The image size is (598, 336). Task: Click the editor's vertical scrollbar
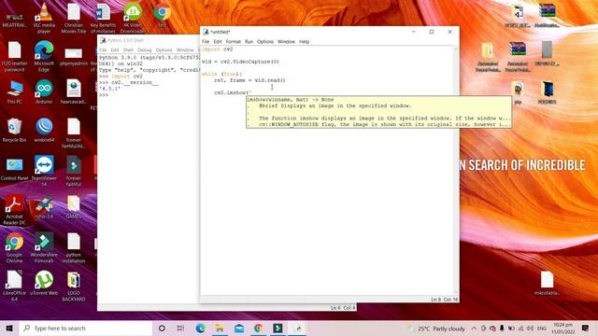(x=456, y=170)
